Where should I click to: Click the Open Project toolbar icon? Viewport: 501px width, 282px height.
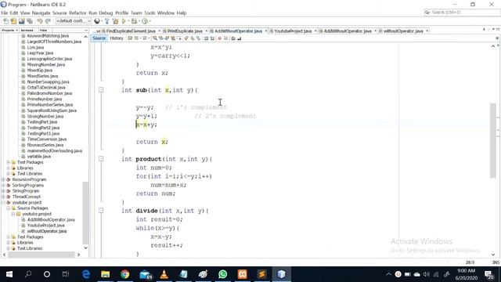pos(21,21)
